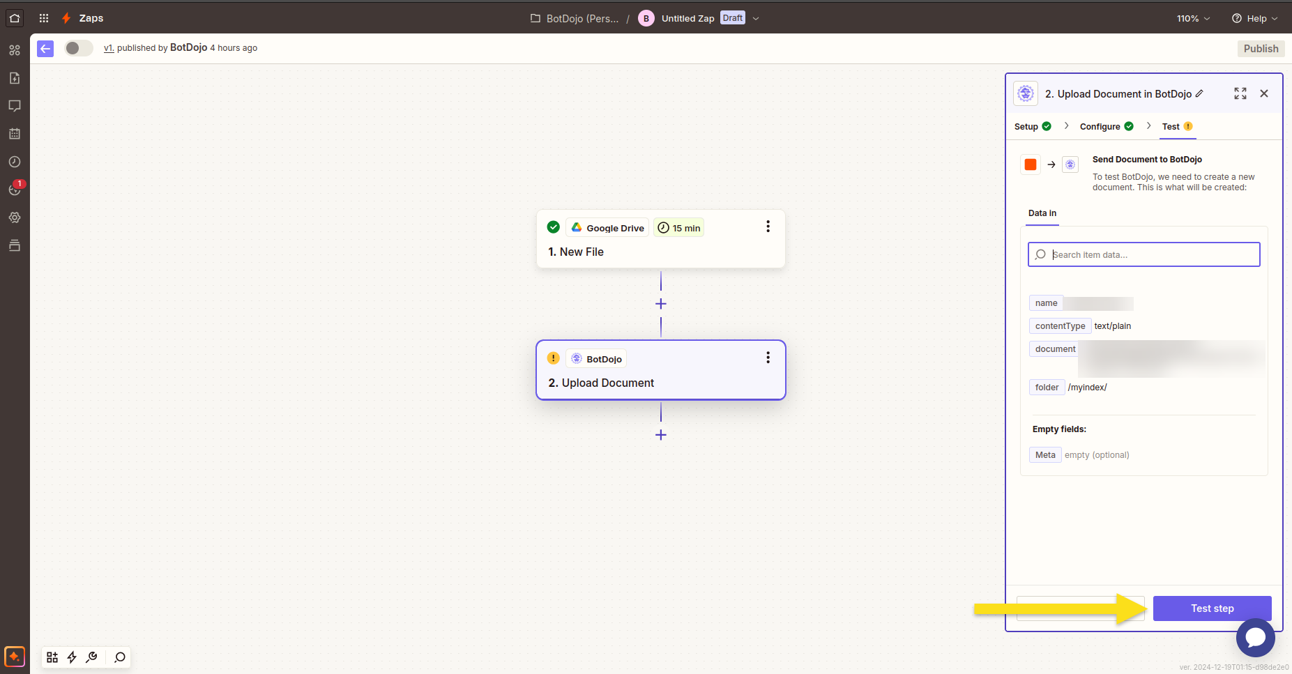The height and width of the screenshot is (674, 1292).
Task: Open the notifications icon with red badge
Action: [15, 188]
